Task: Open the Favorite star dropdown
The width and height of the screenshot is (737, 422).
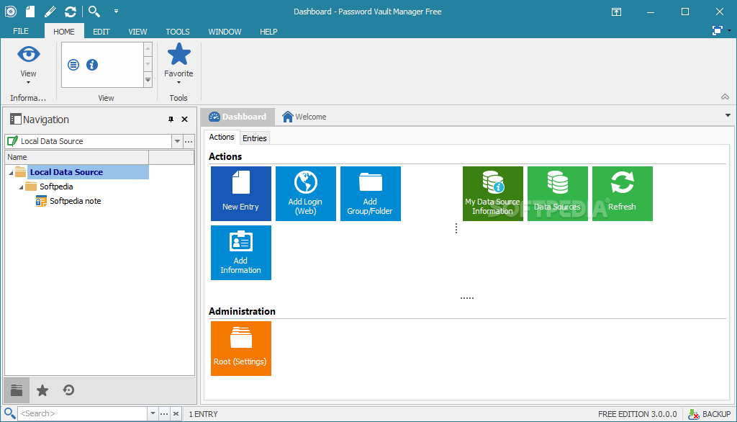Action: [178, 65]
